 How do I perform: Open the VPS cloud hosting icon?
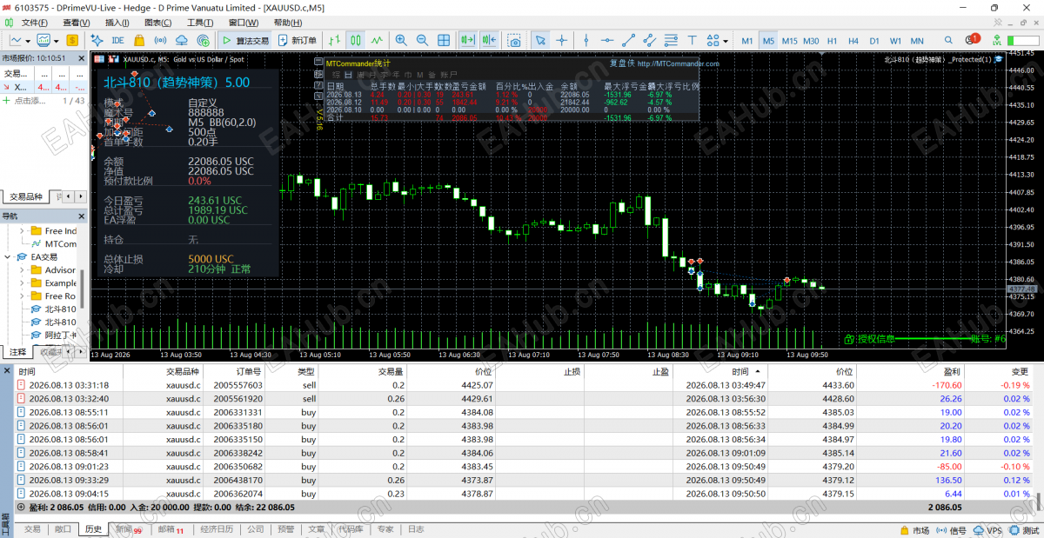[182, 40]
